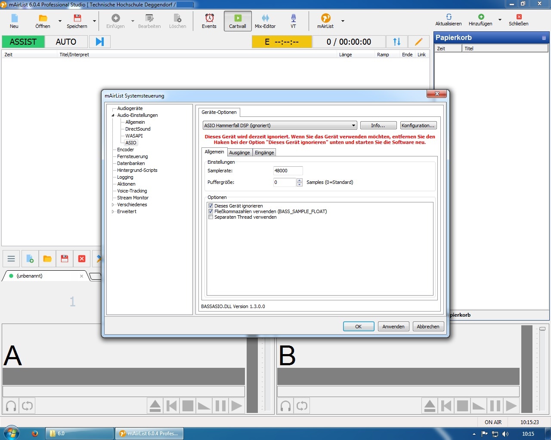Expand the Verschiedenes tree node
This screenshot has height=440, width=551.
(113, 205)
